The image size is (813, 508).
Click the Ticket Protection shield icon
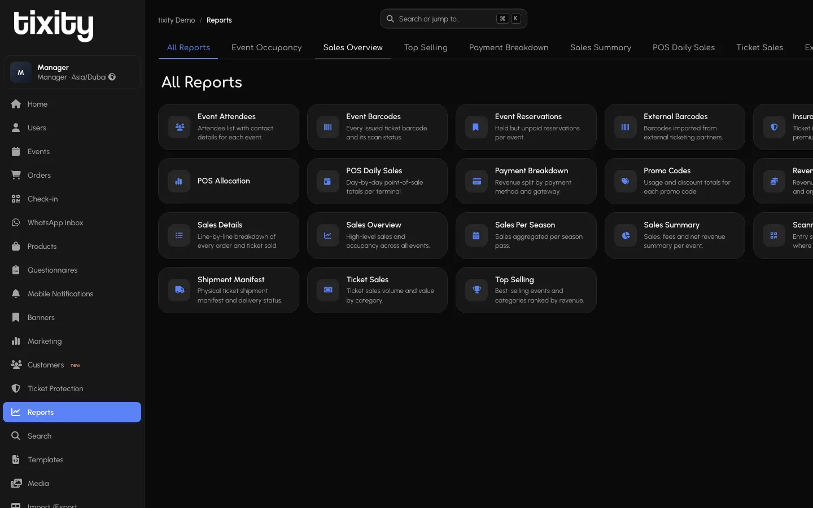coord(16,388)
